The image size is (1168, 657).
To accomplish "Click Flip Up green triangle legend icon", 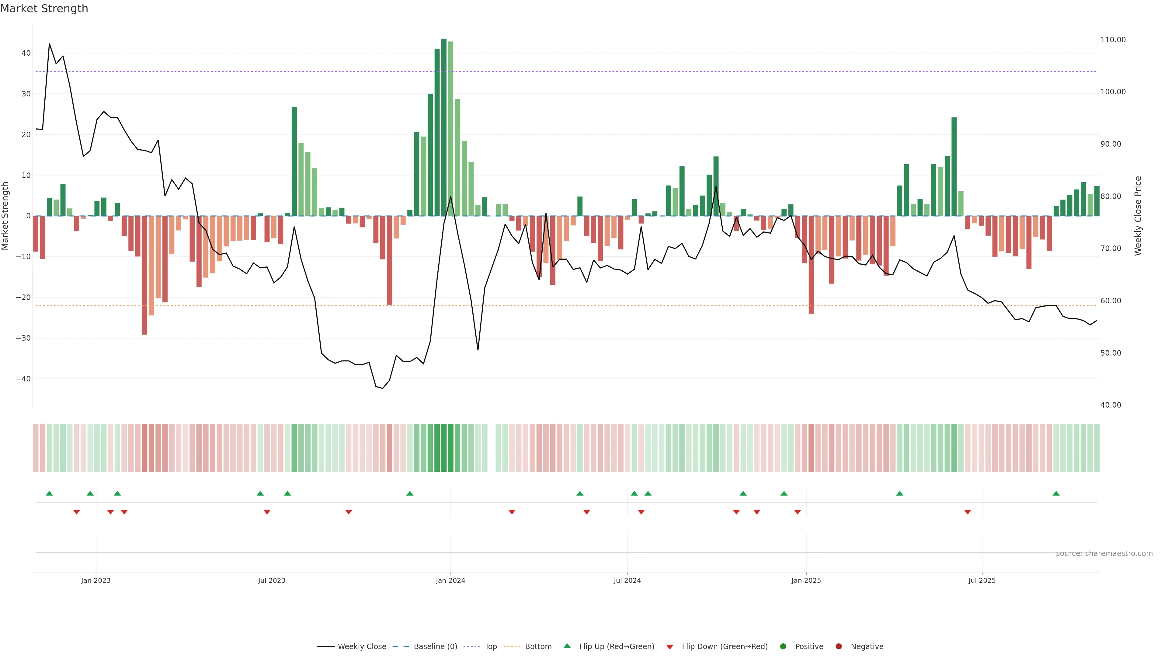I will (x=567, y=646).
